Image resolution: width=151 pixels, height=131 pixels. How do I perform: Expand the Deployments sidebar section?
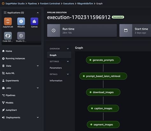point(38,117)
